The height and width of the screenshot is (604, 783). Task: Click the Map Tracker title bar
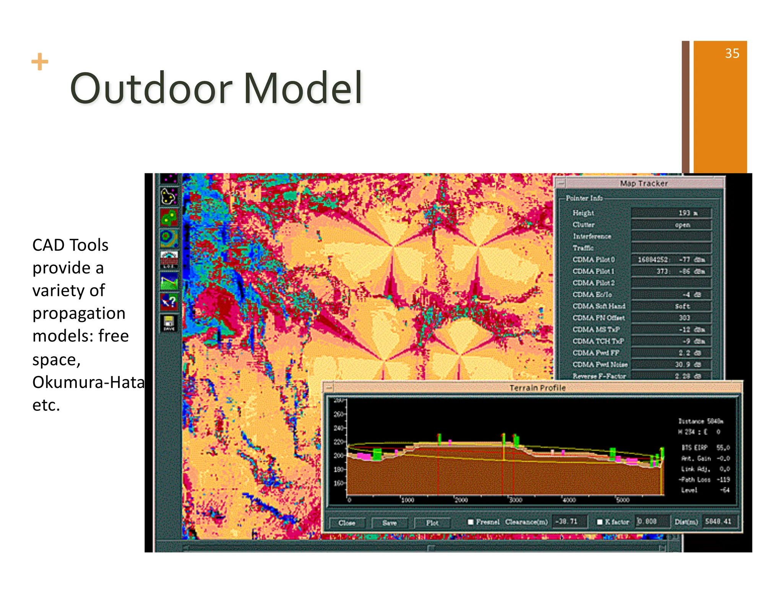coord(644,183)
